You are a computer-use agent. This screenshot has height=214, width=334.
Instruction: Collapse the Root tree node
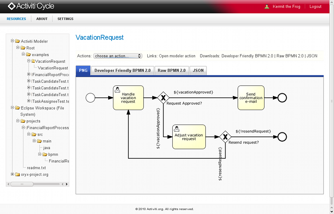click(x=18, y=47)
